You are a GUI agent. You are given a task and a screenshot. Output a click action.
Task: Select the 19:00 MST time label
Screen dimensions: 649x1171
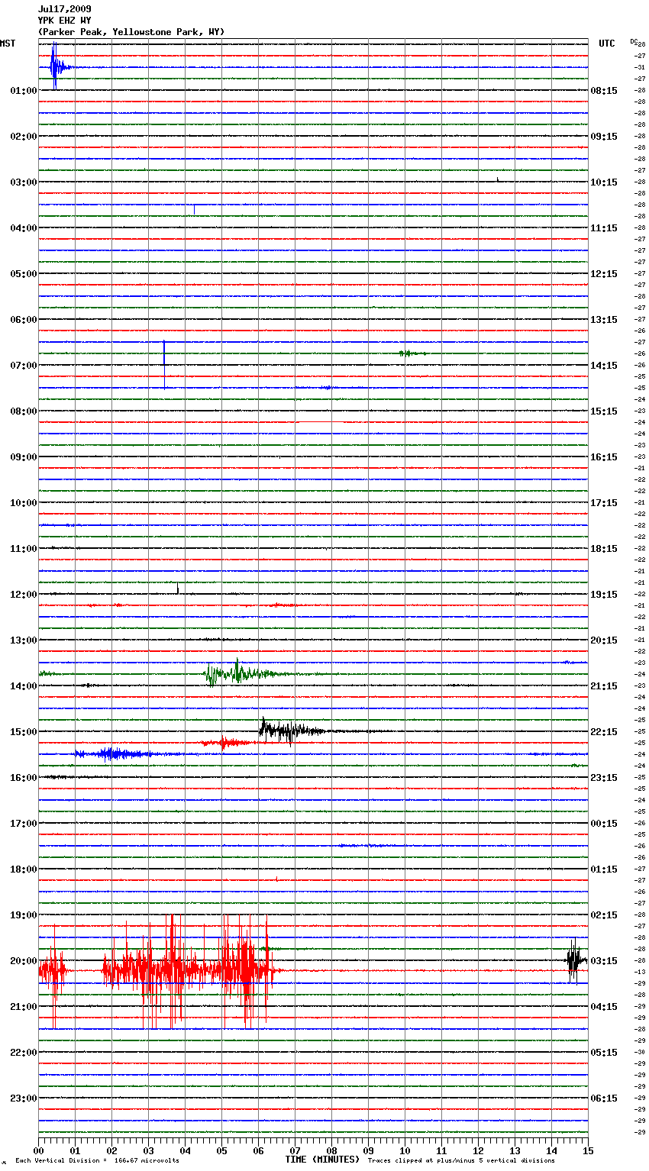point(23,915)
